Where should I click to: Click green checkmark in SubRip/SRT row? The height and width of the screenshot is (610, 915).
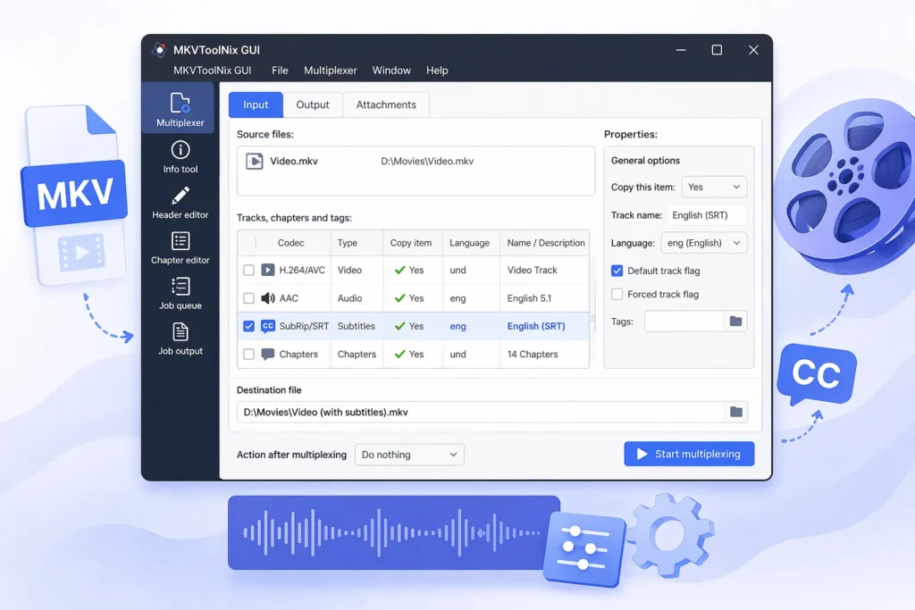(x=399, y=326)
